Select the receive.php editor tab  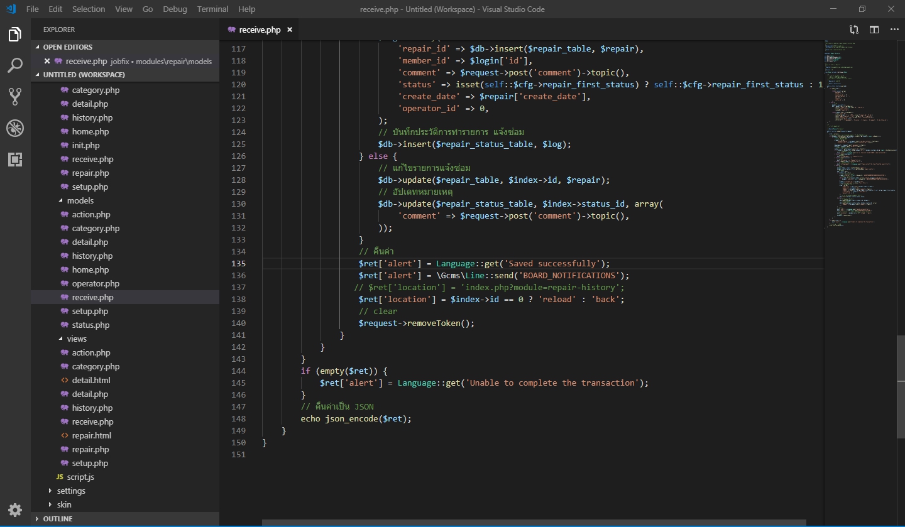coord(260,30)
